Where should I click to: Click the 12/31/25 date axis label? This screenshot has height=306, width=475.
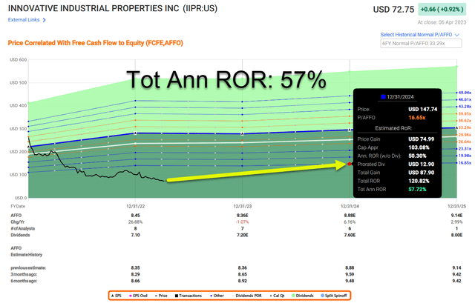(x=457, y=206)
